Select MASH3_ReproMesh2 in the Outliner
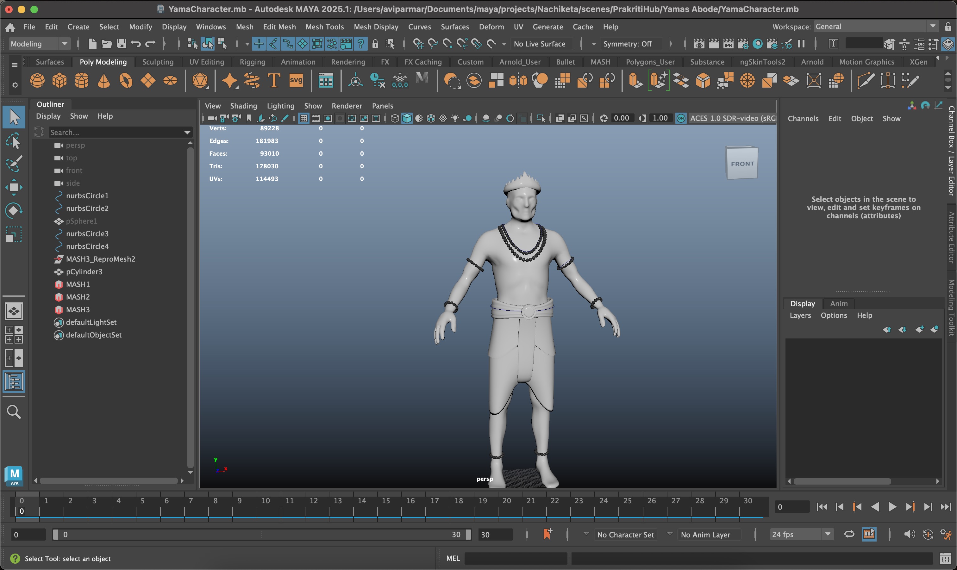Viewport: 957px width, 570px height. click(100, 259)
